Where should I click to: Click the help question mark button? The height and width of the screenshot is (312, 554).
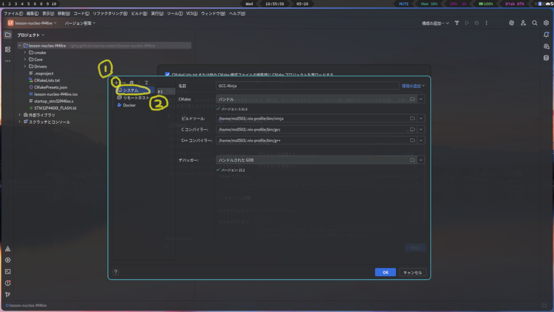[x=115, y=272]
